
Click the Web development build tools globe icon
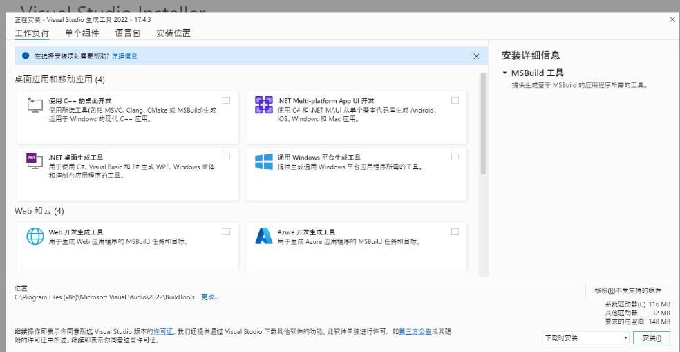coord(35,236)
